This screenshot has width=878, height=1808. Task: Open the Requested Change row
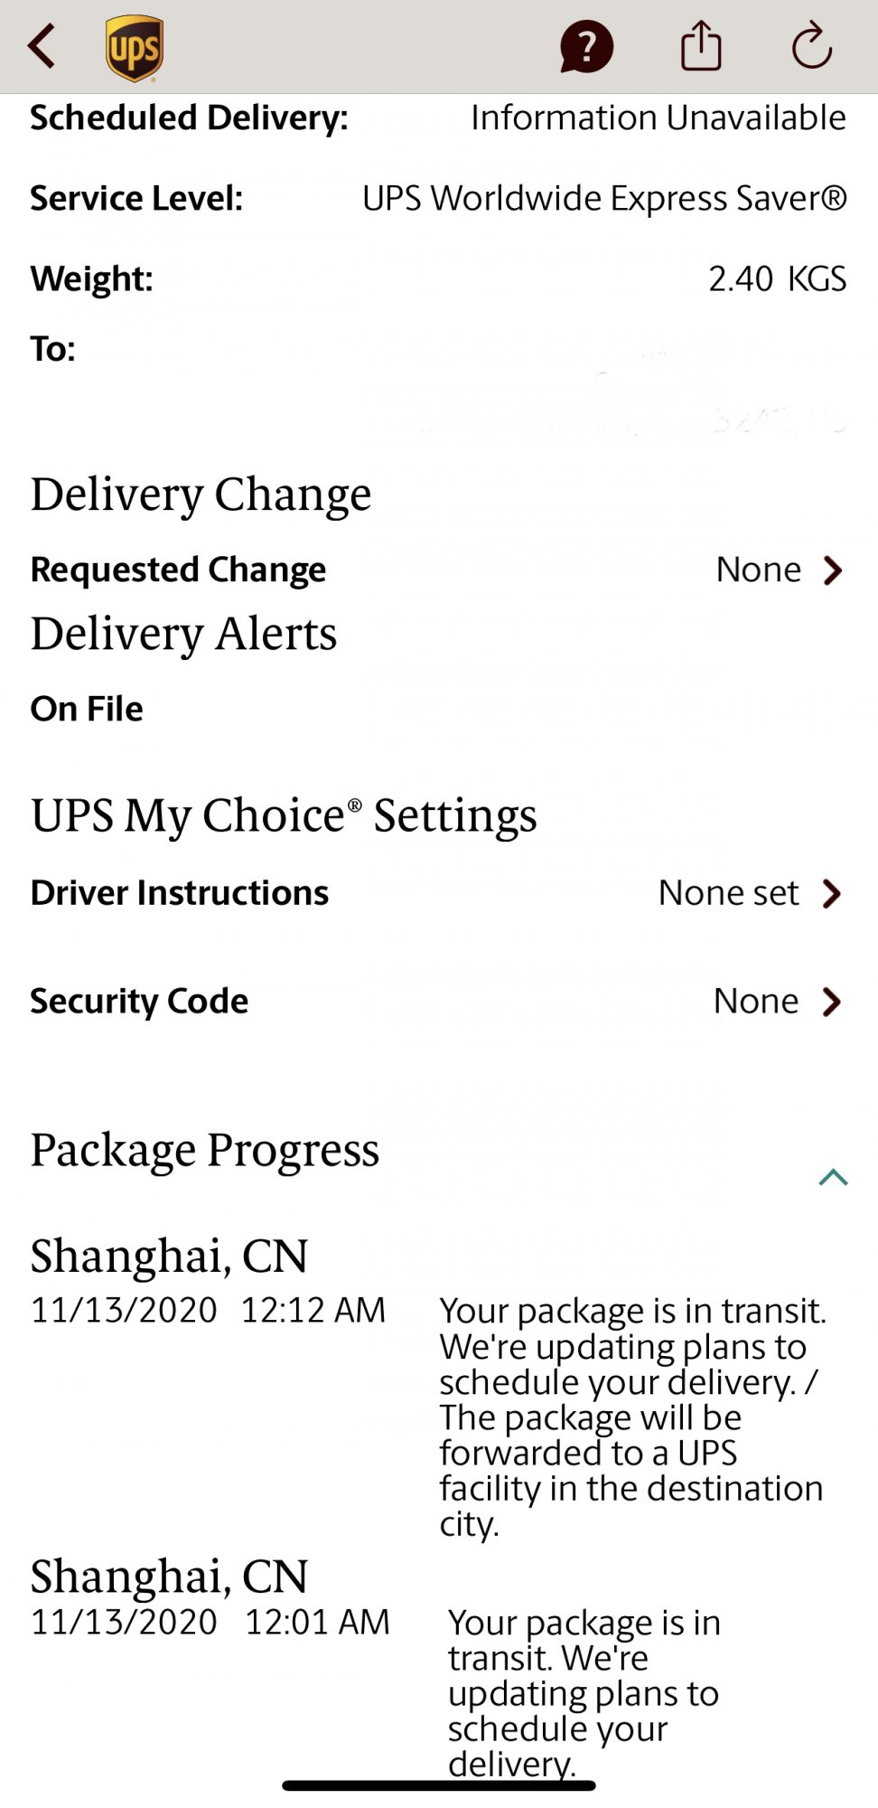tap(438, 570)
